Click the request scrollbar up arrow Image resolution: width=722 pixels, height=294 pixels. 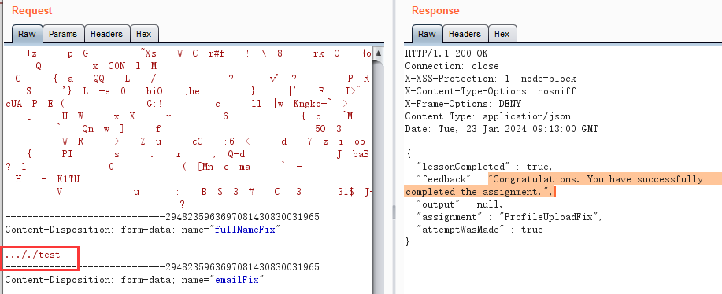click(379, 53)
